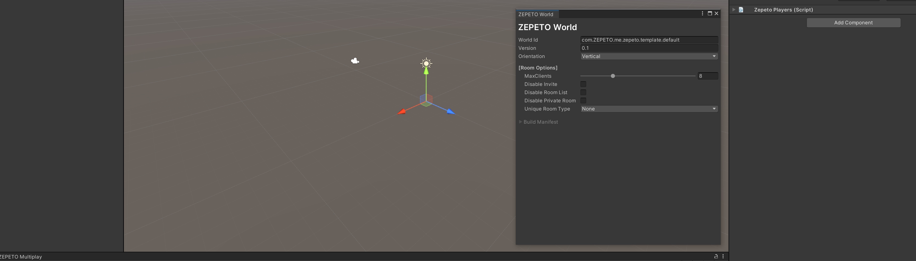Viewport: 916px width, 261px height.
Task: Click the [Room Options] heading
Action: click(x=538, y=68)
